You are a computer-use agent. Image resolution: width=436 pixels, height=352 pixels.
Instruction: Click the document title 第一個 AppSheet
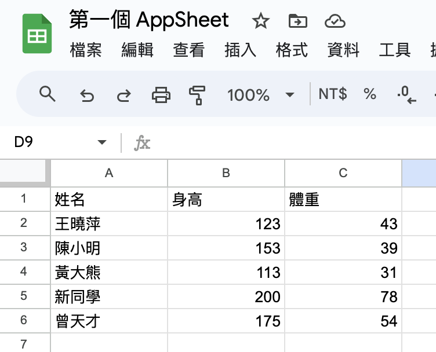149,20
